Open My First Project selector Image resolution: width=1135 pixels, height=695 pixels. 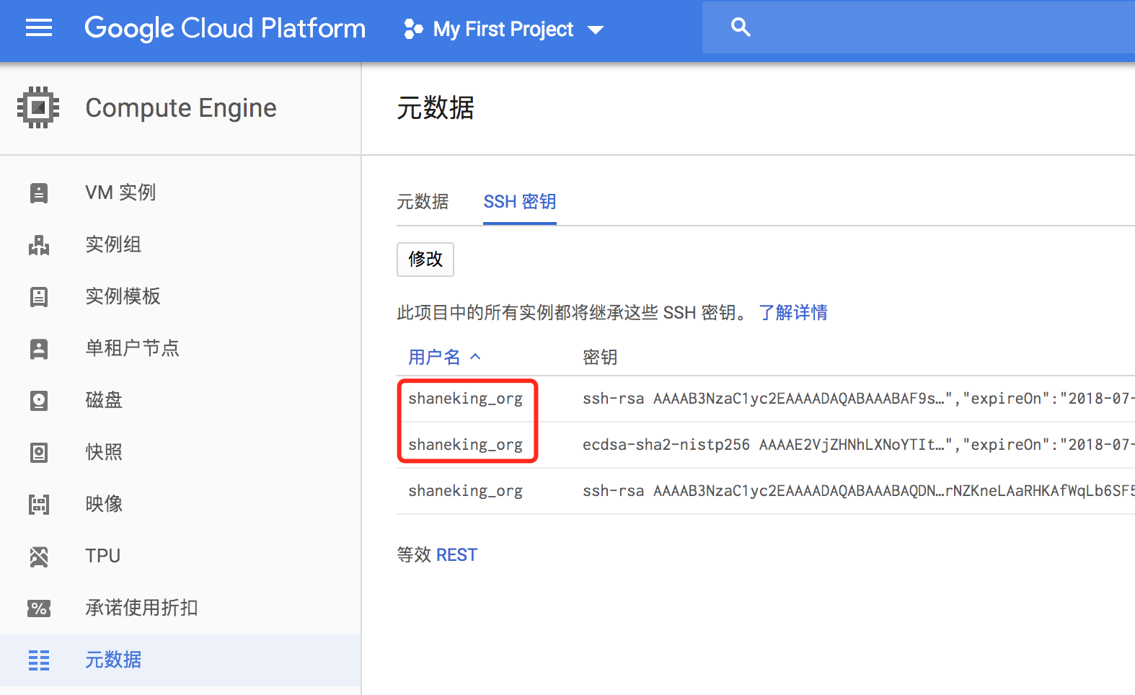(503, 29)
